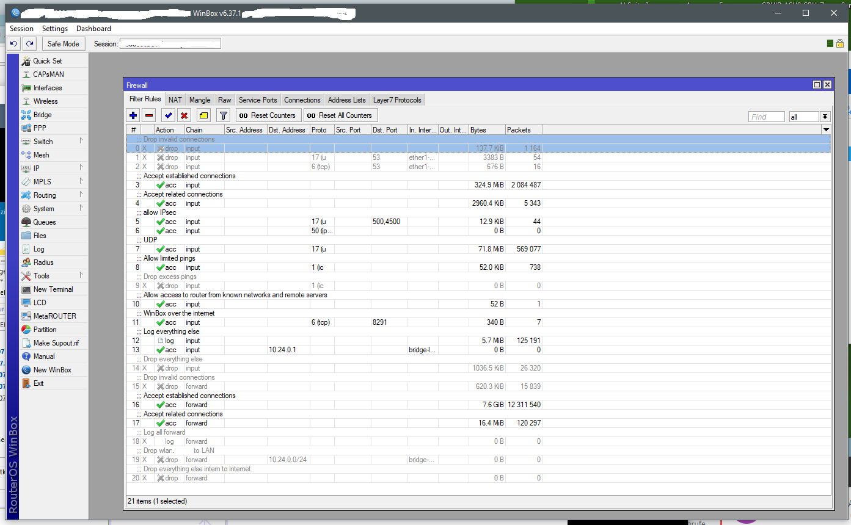This screenshot has width=851, height=525.
Task: Open the Interfaces sidebar item
Action: [48, 88]
